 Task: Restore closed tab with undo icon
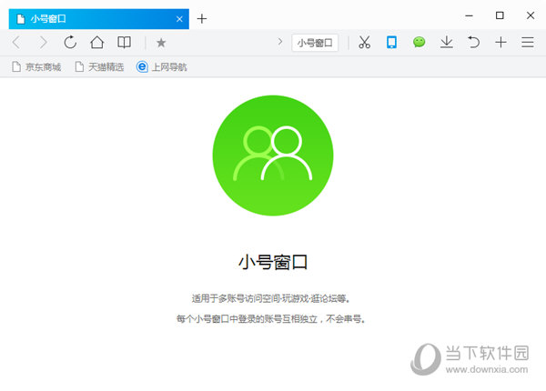coord(473,43)
